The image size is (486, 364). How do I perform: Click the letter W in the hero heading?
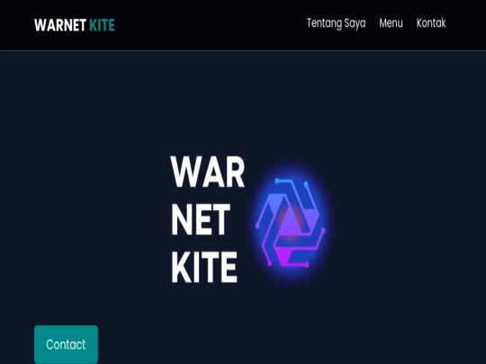pyautogui.click(x=185, y=172)
